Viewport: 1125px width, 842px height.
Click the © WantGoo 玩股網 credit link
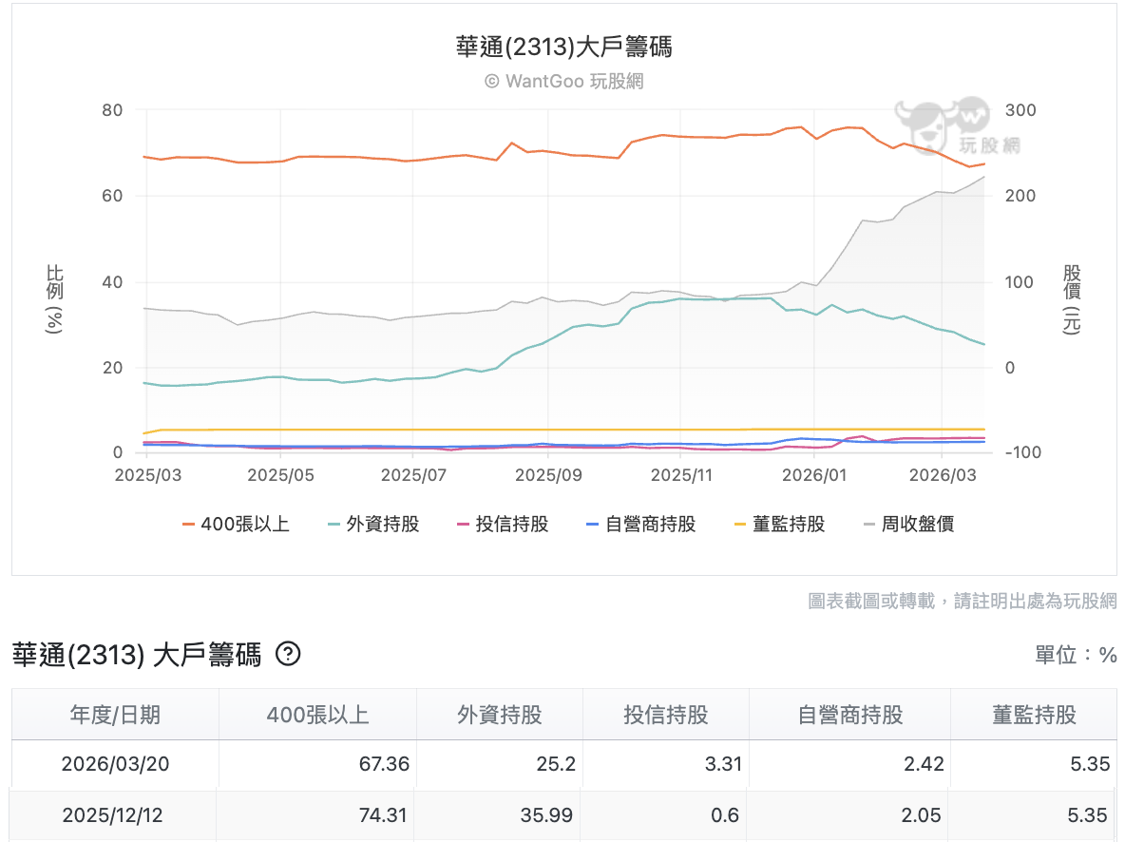tap(564, 81)
